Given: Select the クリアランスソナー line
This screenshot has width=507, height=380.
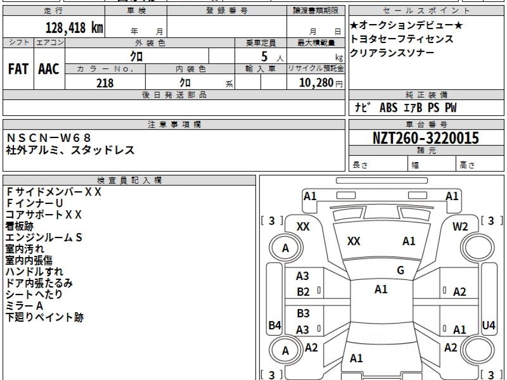Looking at the screenshot, I should tap(392, 53).
